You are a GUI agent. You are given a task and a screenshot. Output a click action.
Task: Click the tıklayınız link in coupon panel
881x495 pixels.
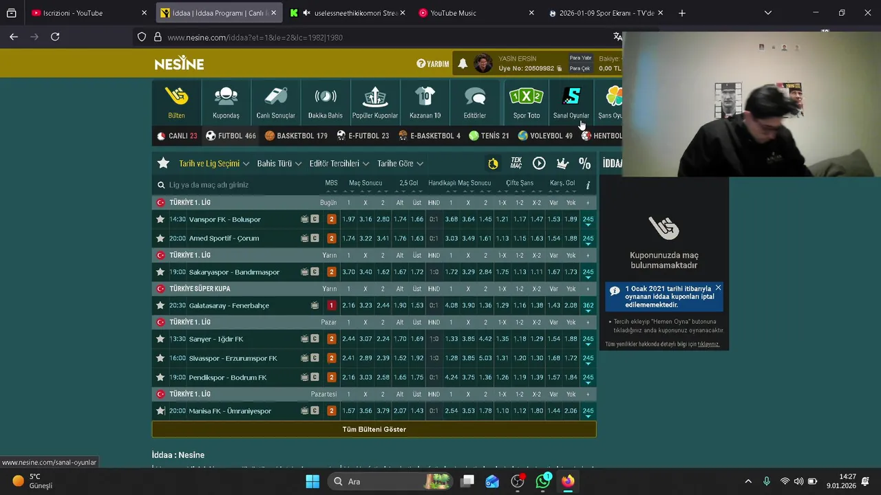click(708, 344)
